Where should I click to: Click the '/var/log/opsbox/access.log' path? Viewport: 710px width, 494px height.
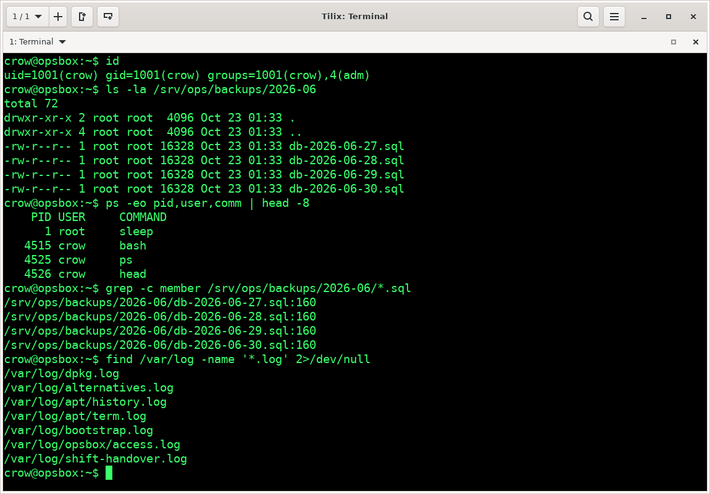[x=92, y=445]
